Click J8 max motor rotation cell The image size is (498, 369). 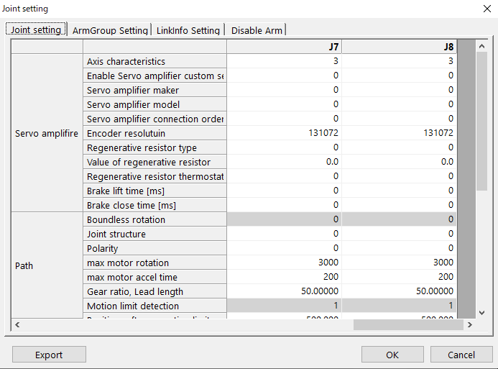399,263
